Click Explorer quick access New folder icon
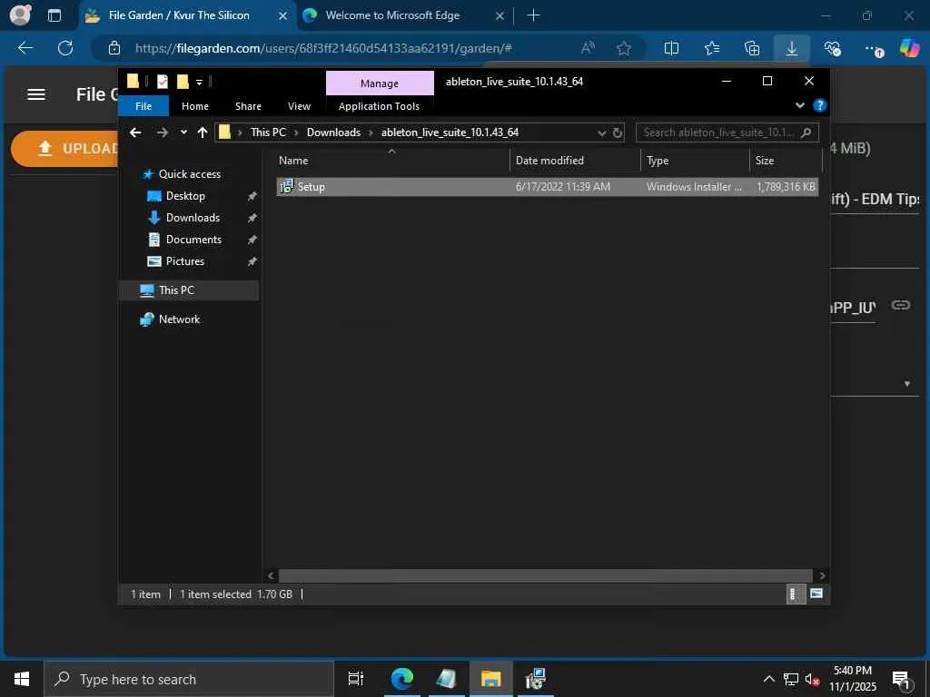This screenshot has height=697, width=930. (183, 81)
